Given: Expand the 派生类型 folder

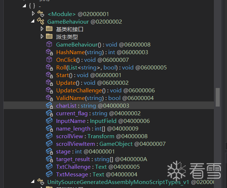Looking at the screenshot, I should coord(42,36).
